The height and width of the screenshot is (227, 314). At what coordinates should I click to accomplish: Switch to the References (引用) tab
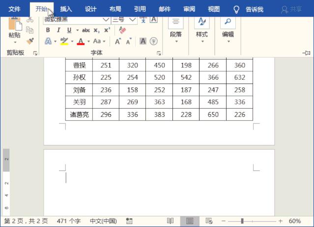tap(140, 9)
